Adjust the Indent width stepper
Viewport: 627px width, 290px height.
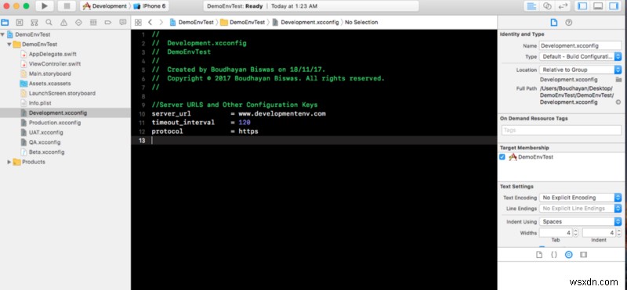(618, 233)
